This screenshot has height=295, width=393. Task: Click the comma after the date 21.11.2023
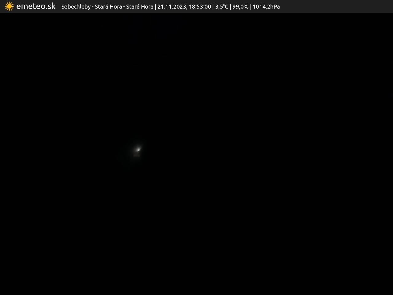click(x=186, y=8)
